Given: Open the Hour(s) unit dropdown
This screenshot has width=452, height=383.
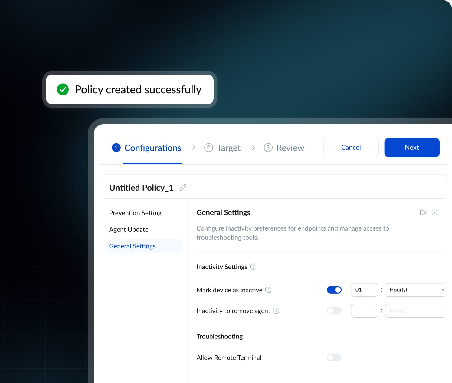Looking at the screenshot, I should [x=414, y=290].
